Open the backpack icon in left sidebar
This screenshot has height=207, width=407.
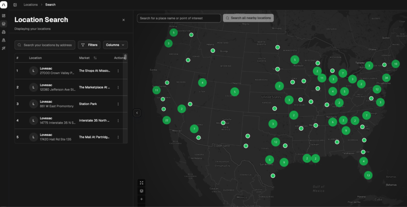[4, 32]
